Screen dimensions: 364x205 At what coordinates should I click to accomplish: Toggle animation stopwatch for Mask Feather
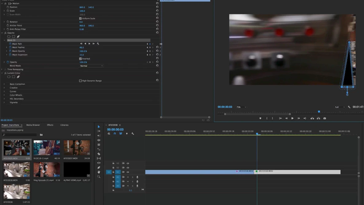tap(10, 47)
